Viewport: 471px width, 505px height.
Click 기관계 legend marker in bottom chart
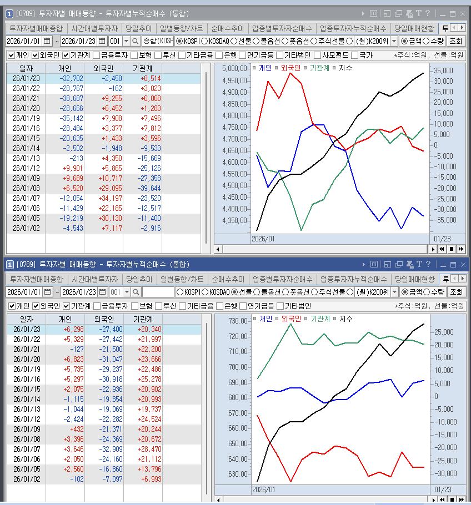tap(306, 319)
